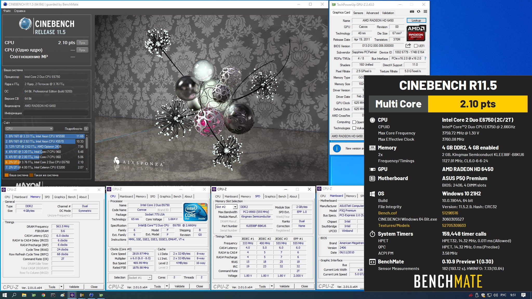Click the blue info icon below GPU-Z

coord(337,148)
